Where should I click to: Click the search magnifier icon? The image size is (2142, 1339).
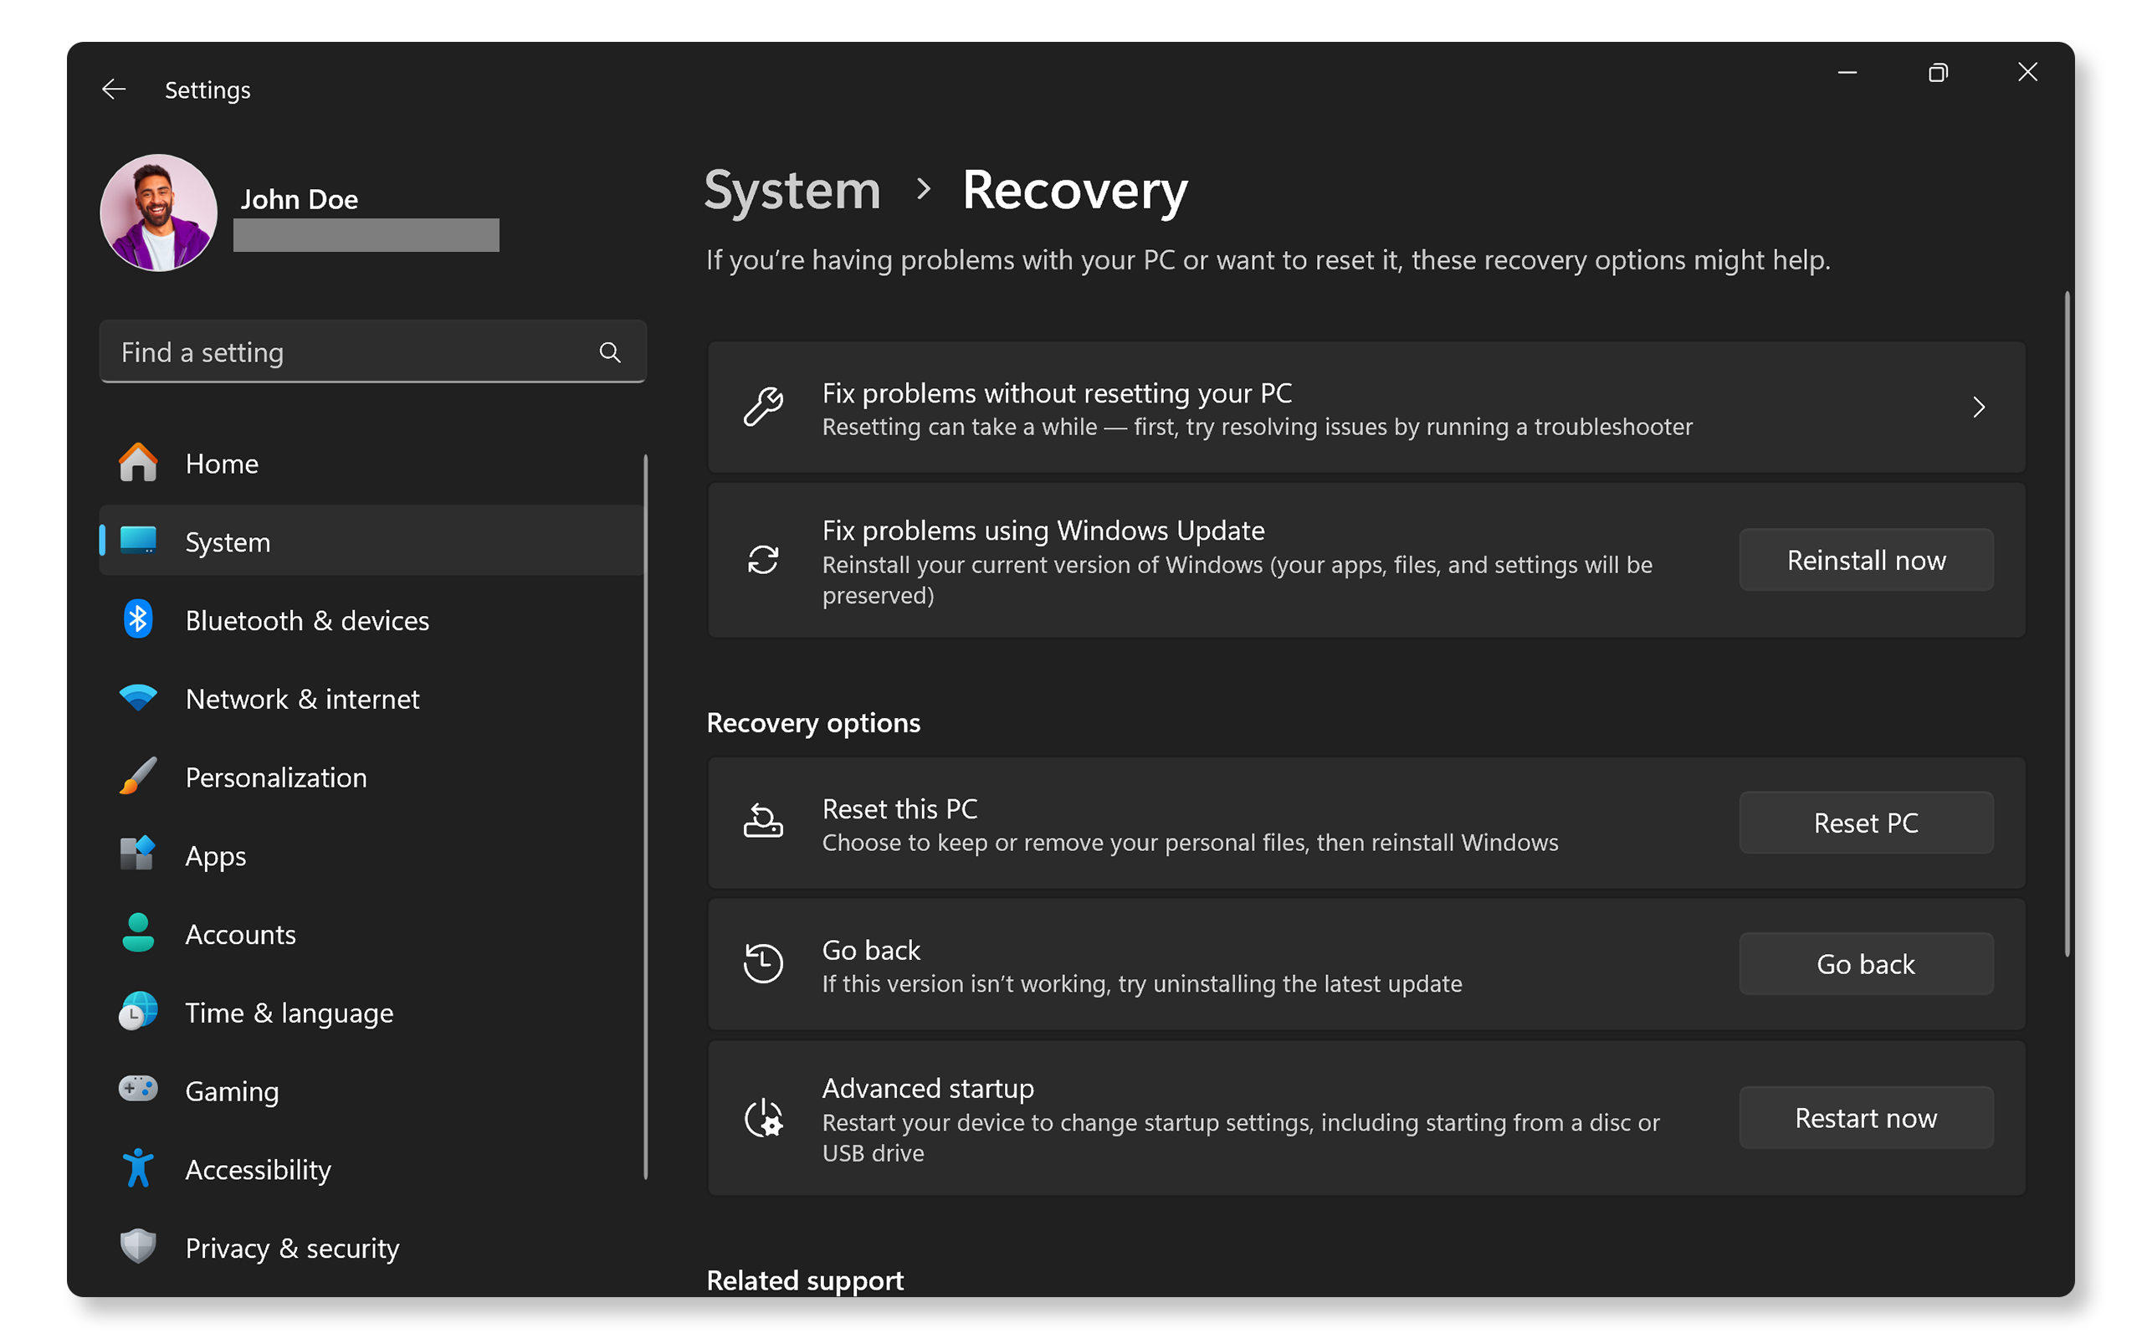[x=610, y=352]
